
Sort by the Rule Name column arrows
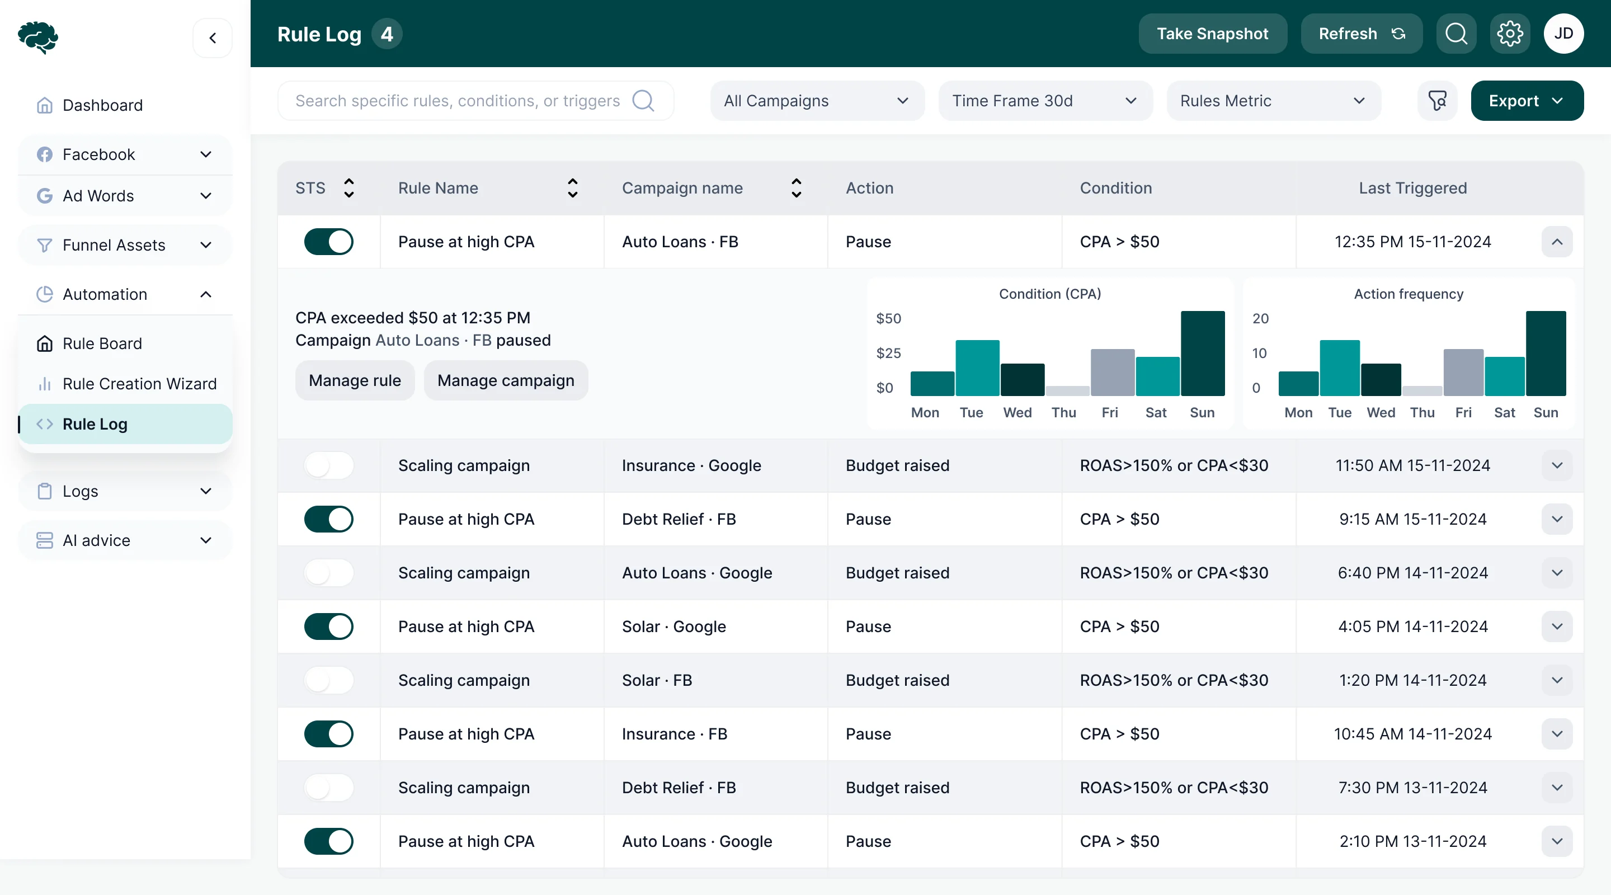(x=572, y=189)
